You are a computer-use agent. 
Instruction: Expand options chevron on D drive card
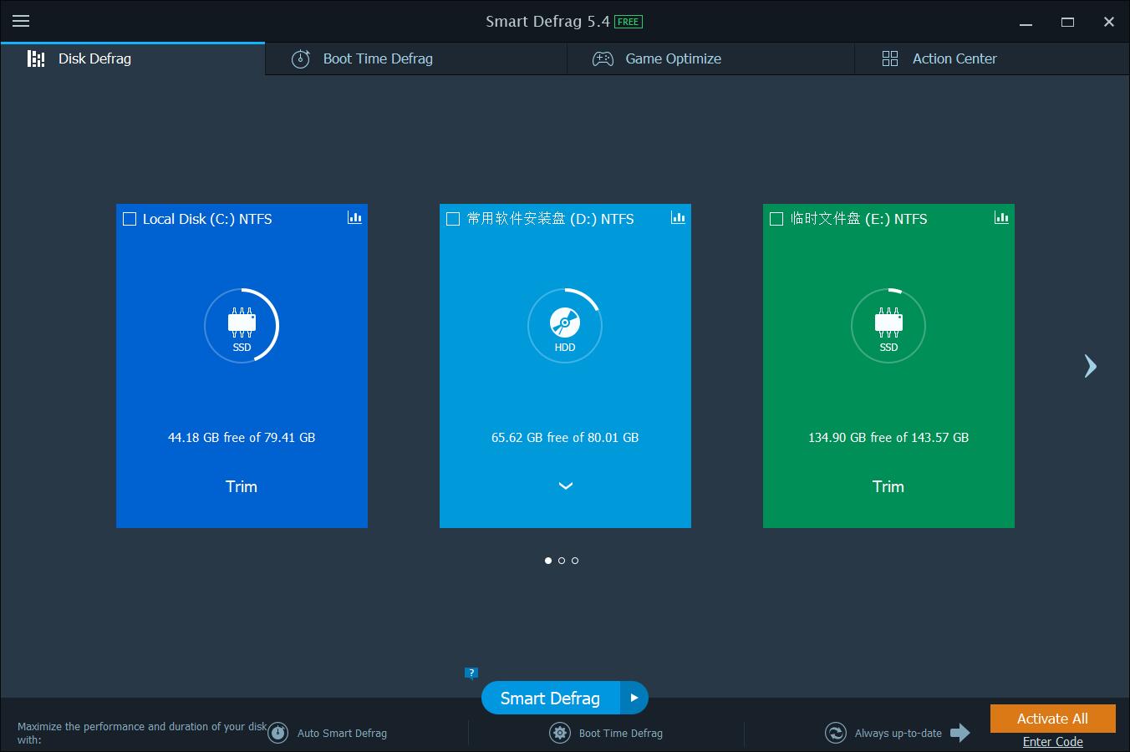[x=565, y=486]
